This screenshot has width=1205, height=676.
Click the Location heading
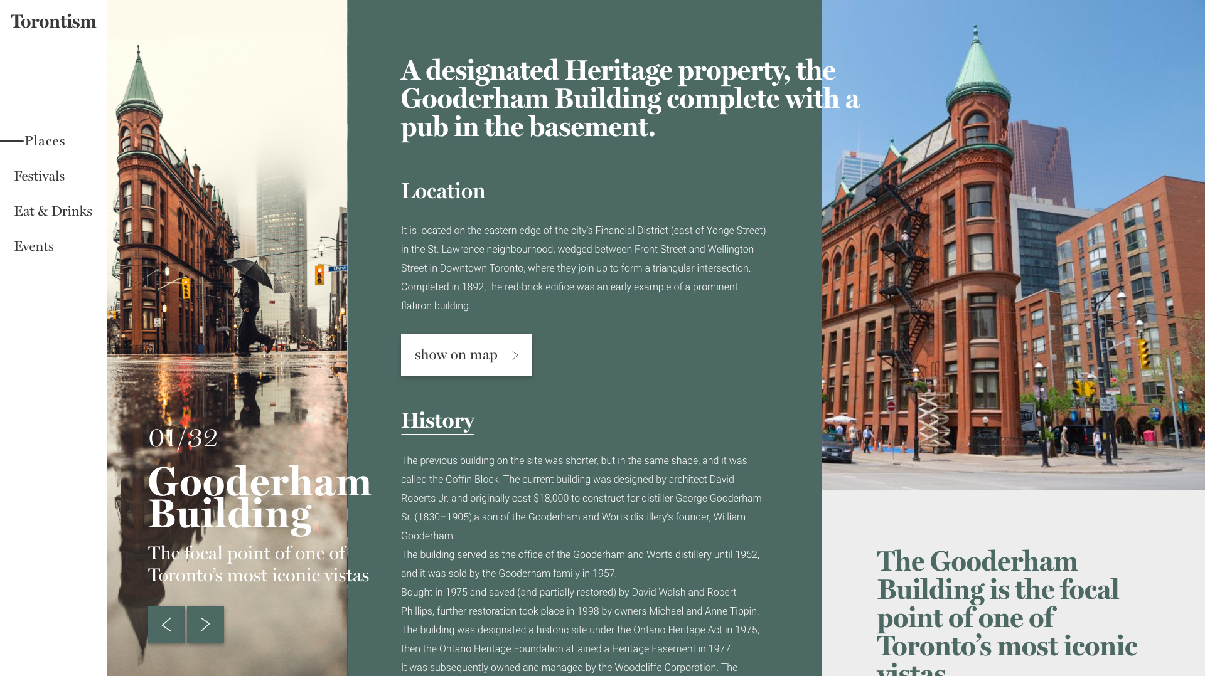pyautogui.click(x=442, y=191)
